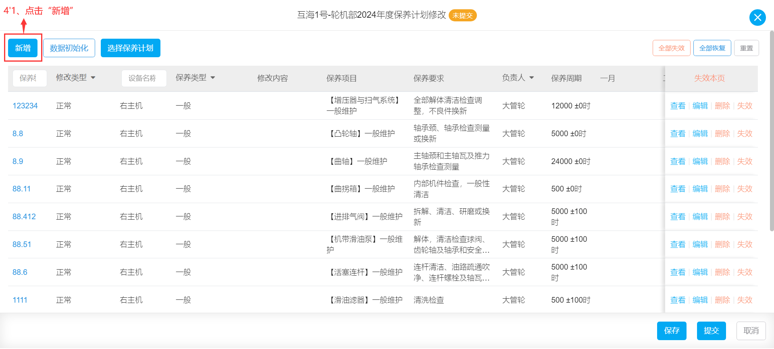Click 查看 for row 8.9

coord(678,161)
